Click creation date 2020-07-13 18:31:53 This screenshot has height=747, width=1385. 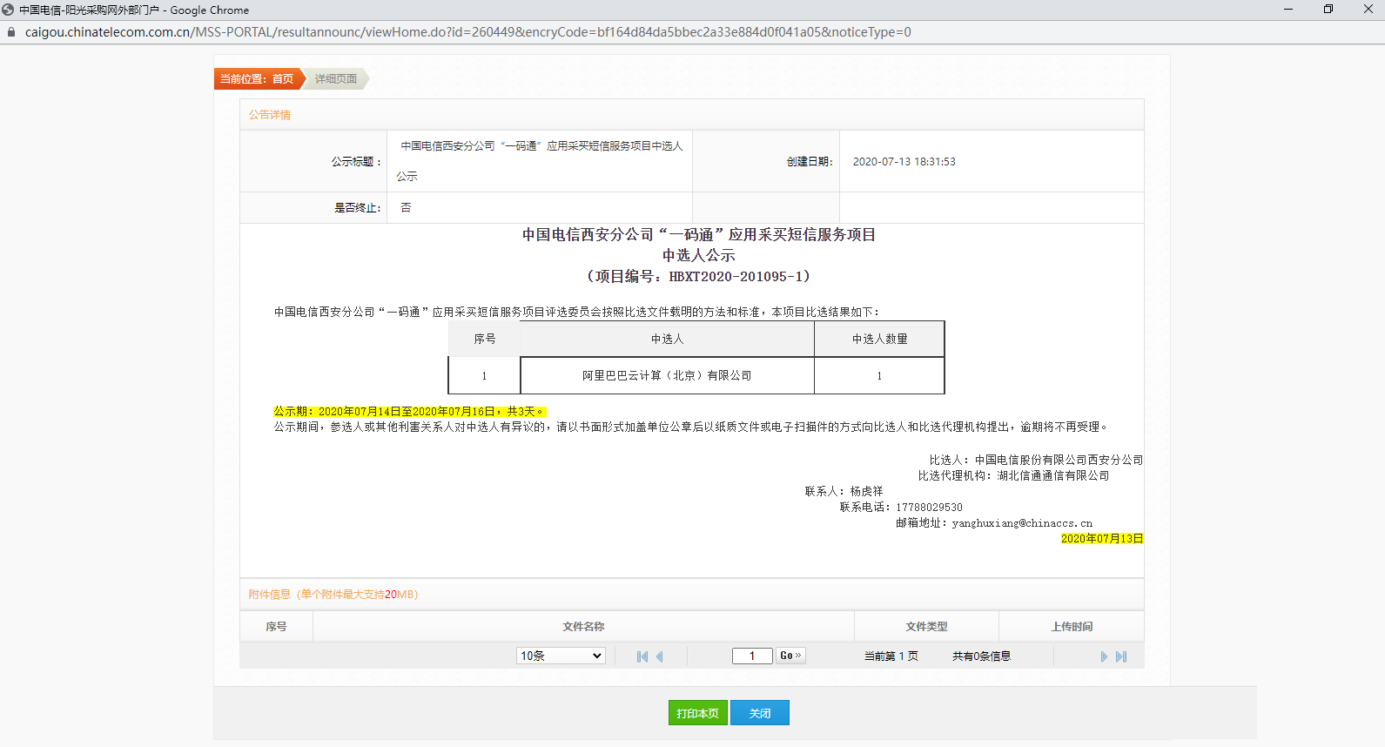tap(904, 162)
